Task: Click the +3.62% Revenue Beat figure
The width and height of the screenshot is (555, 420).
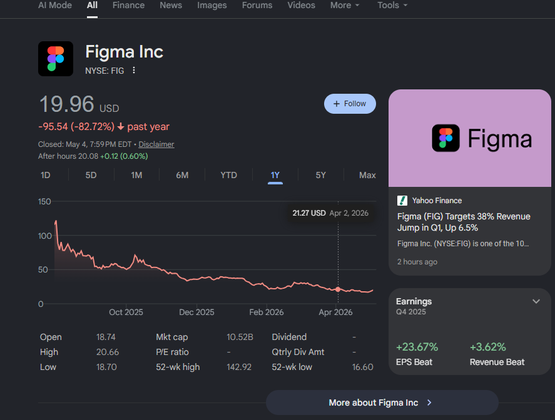Action: (488, 347)
